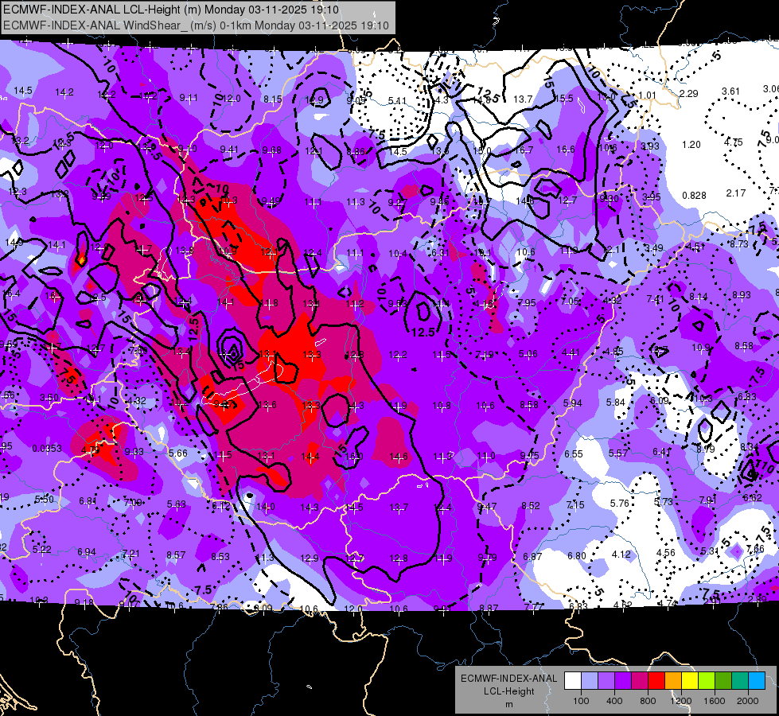Click the grid value 2.17

(x=736, y=193)
